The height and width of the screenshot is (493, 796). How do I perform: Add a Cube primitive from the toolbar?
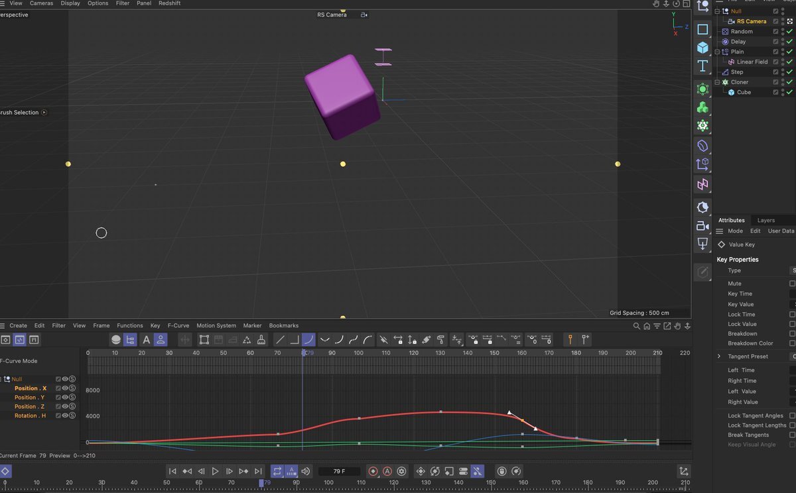702,48
